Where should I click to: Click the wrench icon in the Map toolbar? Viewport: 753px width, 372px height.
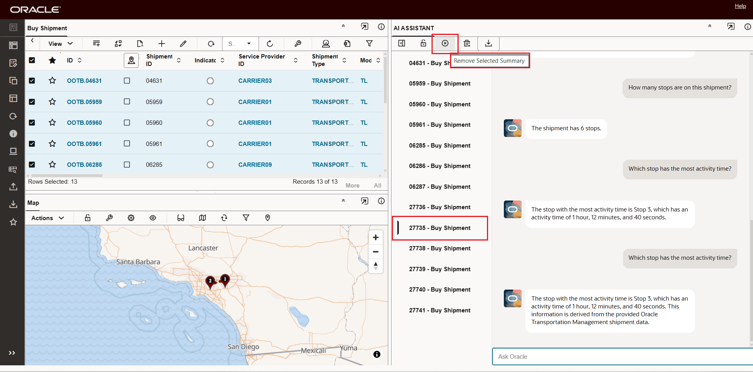(109, 218)
